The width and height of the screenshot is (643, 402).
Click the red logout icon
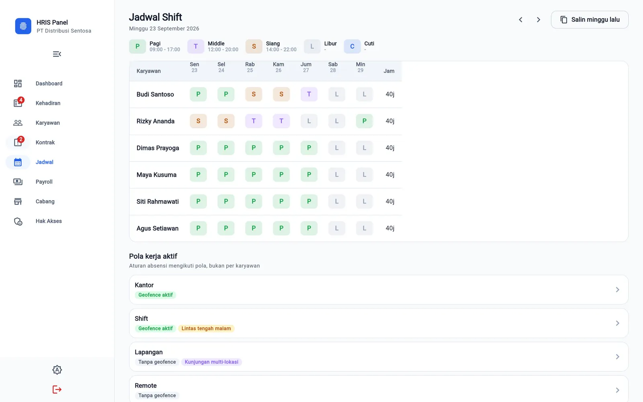[x=57, y=389]
